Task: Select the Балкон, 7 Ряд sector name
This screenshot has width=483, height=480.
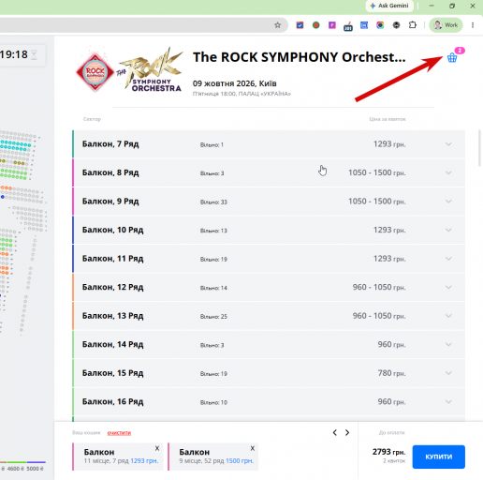Action: (x=110, y=144)
